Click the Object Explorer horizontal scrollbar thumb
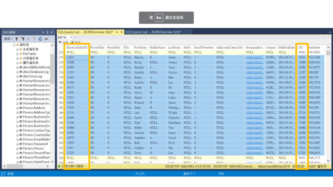This screenshot has height=187, width=333. click(14, 167)
